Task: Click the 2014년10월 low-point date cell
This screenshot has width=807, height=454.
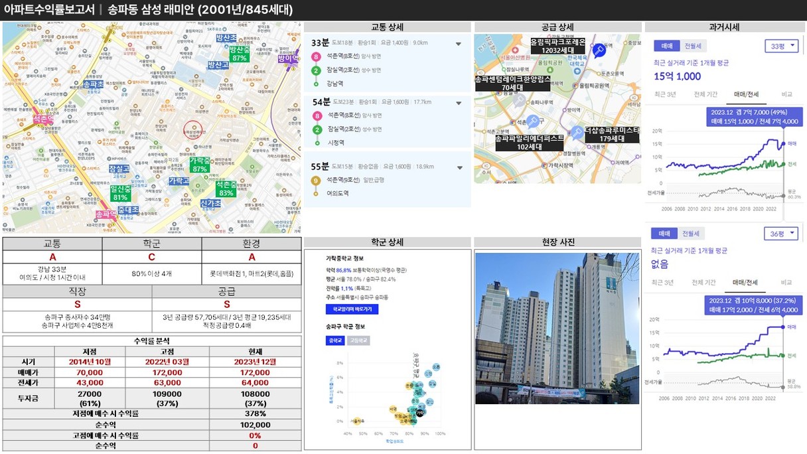Action: click(90, 362)
